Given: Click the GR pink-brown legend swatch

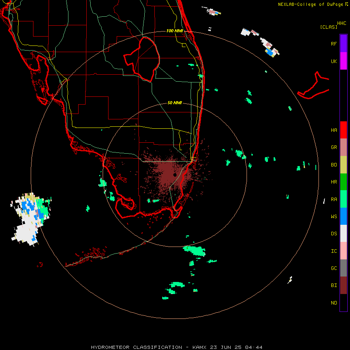Looking at the screenshot, I should tap(343, 147).
